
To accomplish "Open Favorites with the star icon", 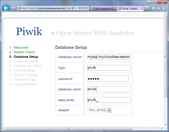I will [159, 8].
